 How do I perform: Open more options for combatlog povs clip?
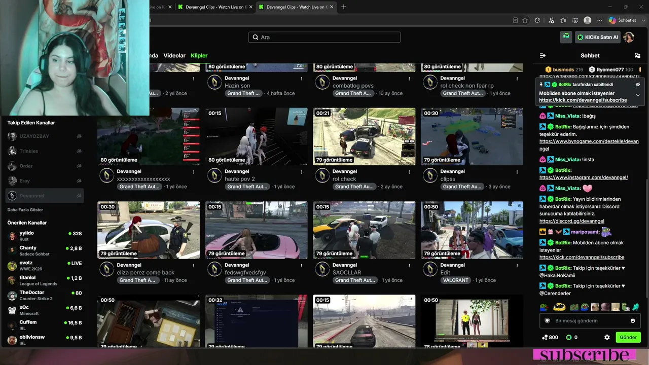point(409,79)
